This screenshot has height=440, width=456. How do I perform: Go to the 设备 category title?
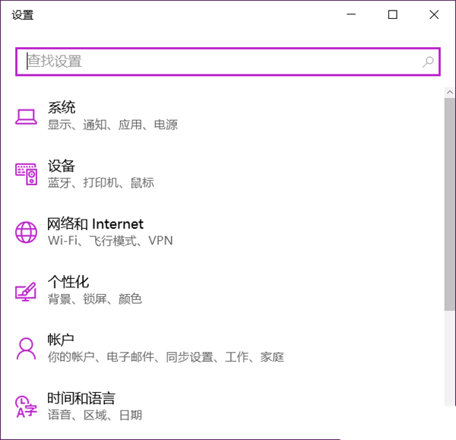[62, 166]
